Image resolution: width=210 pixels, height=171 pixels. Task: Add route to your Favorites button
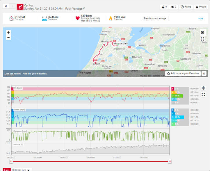click(x=183, y=73)
